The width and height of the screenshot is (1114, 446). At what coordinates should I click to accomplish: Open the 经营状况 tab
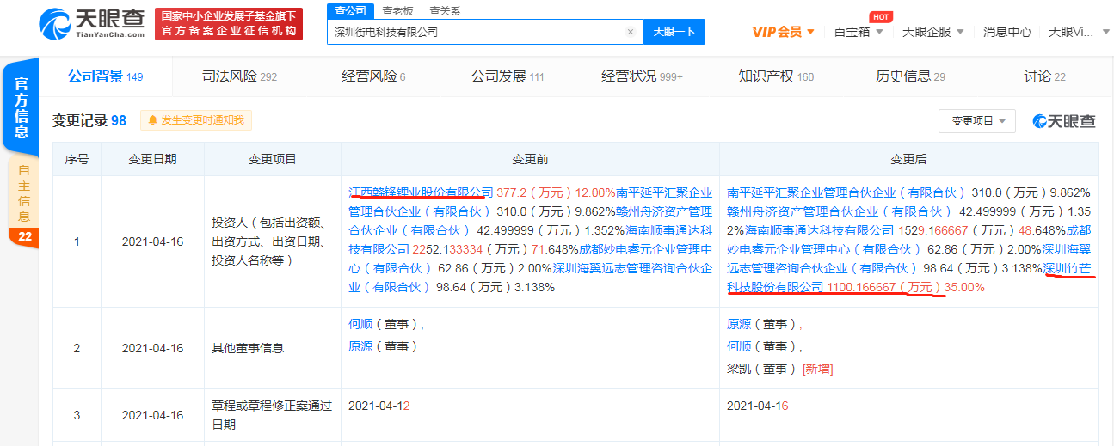click(641, 76)
